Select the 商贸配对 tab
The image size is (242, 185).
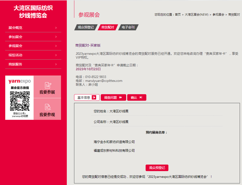coord(108,27)
